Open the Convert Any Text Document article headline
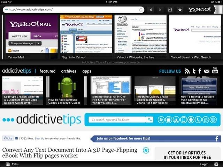This screenshot has height=167, width=223. (x=70, y=153)
